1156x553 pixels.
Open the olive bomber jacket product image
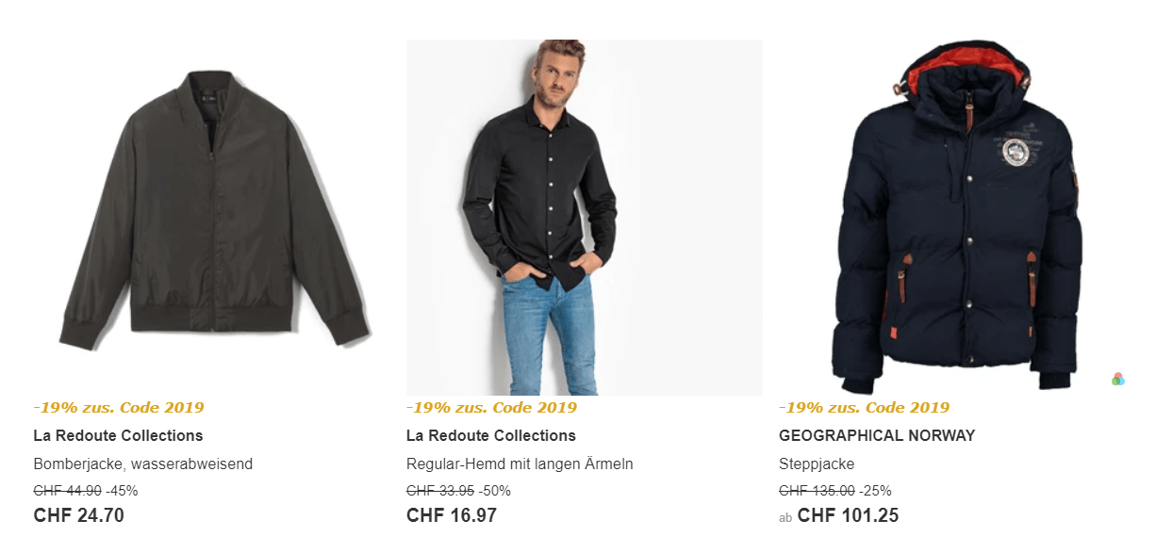tap(211, 212)
